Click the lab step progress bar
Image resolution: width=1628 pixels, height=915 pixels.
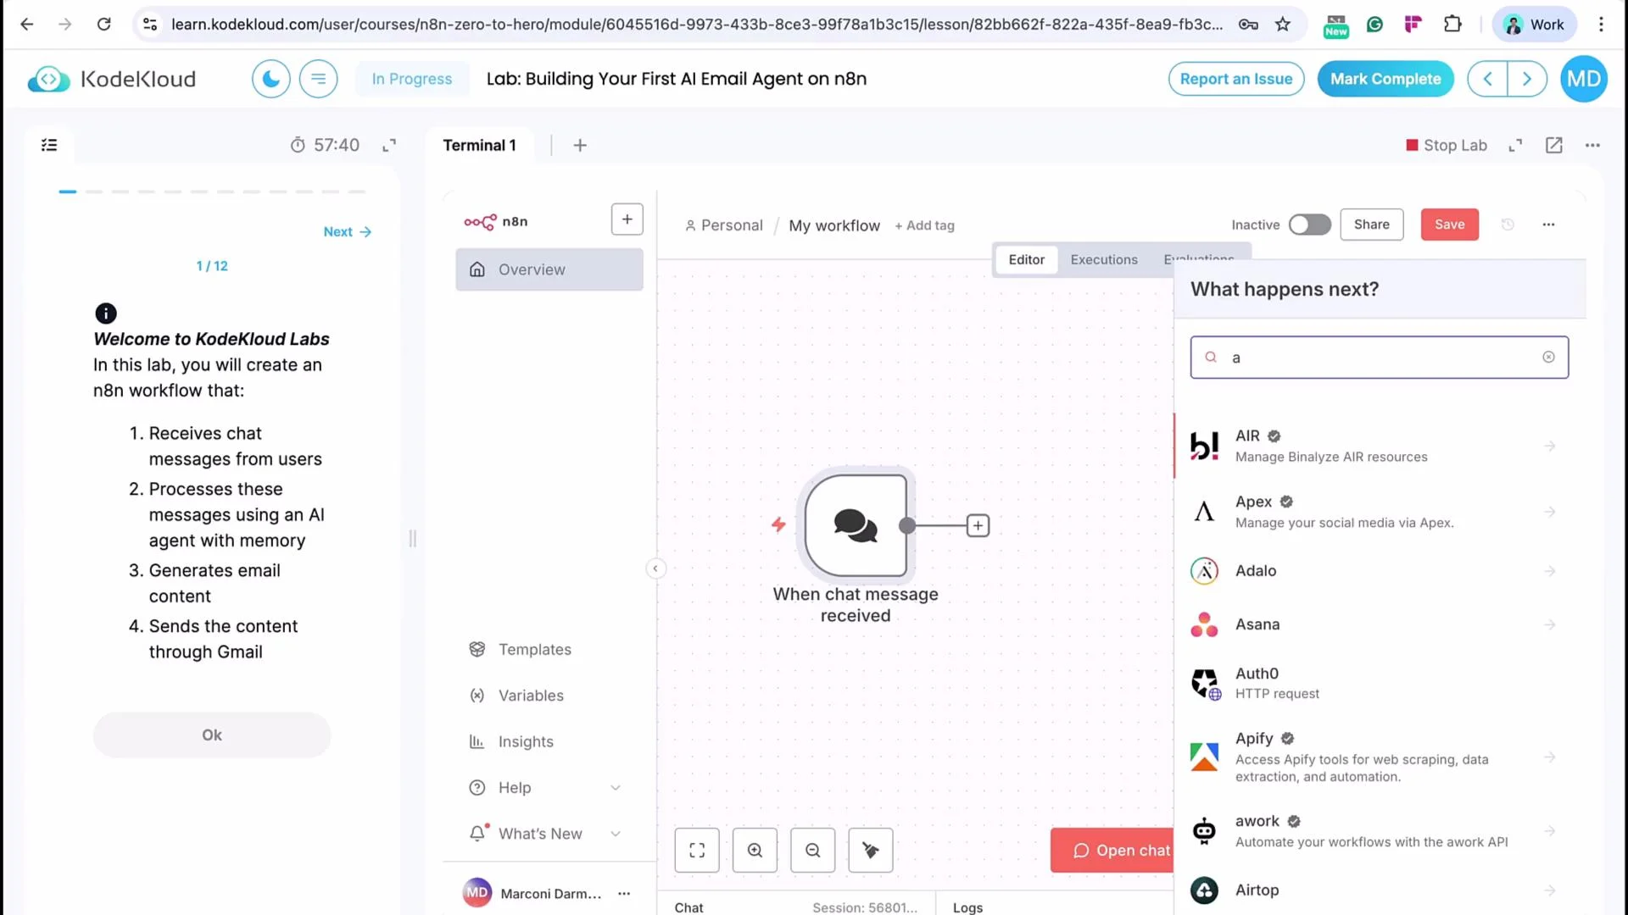[x=212, y=191]
